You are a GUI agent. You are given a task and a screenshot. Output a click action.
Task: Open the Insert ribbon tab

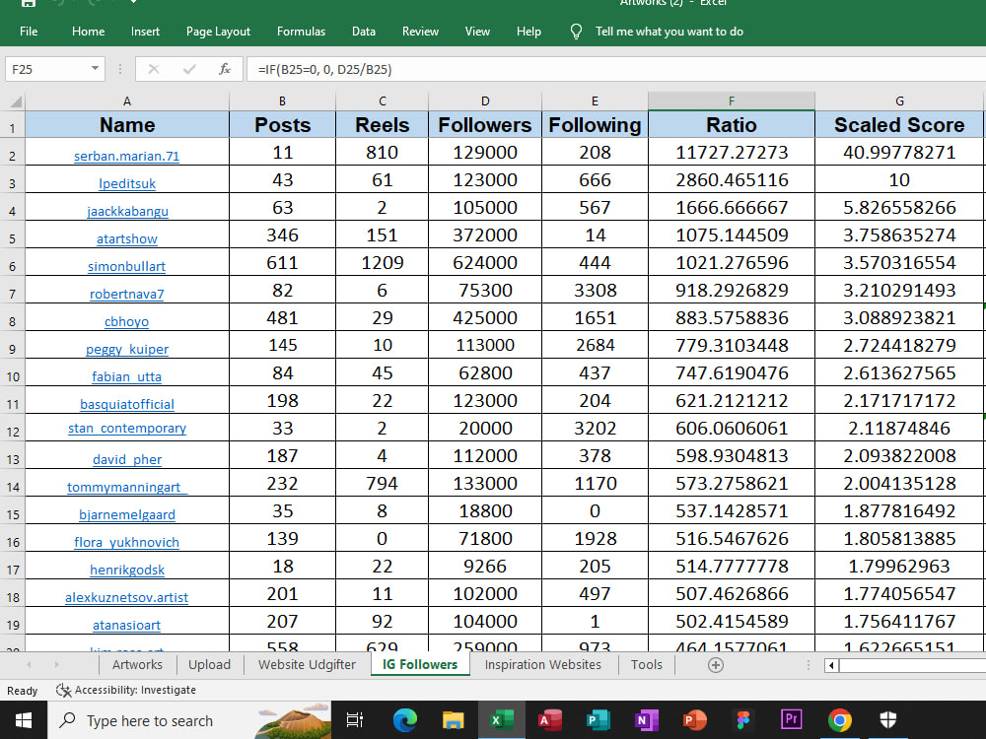coord(145,32)
